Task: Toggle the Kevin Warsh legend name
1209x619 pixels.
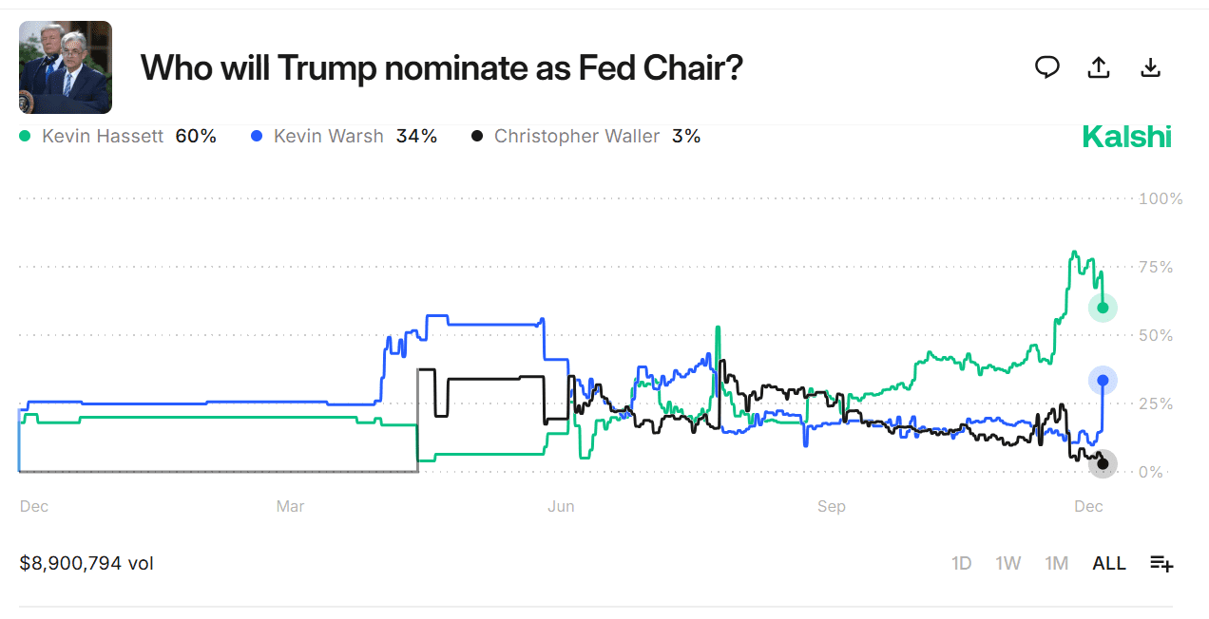Action: (328, 137)
